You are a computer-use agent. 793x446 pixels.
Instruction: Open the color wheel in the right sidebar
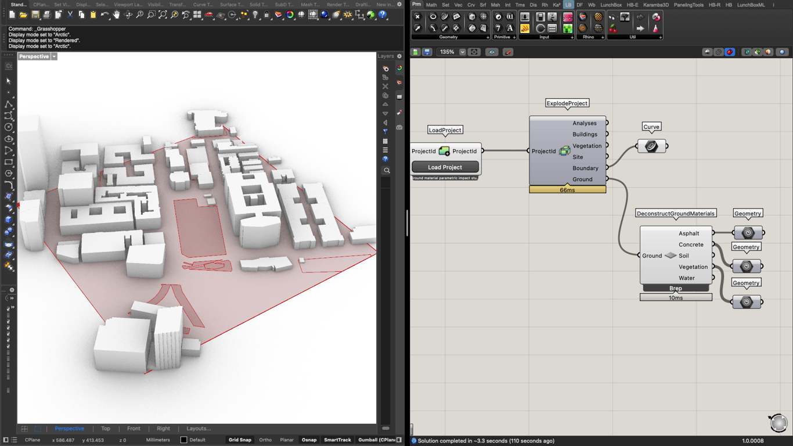pos(399,68)
